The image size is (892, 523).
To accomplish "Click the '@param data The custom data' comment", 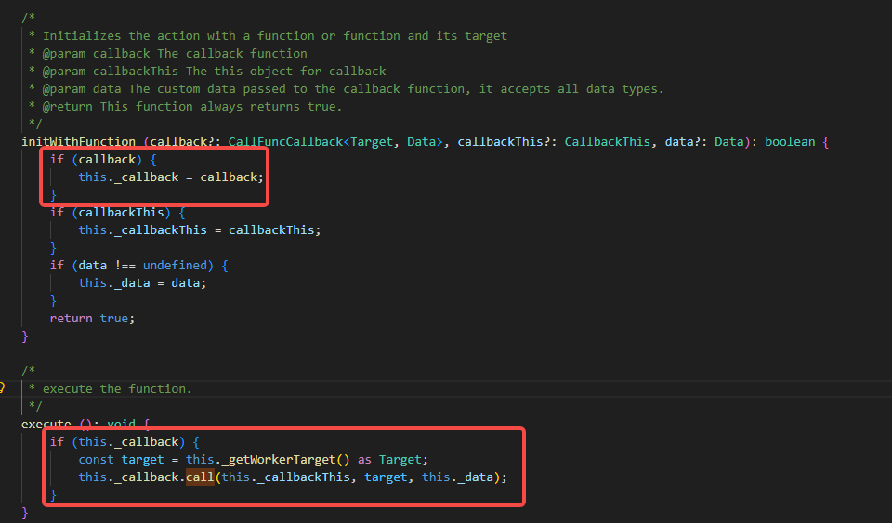I will click(x=347, y=88).
